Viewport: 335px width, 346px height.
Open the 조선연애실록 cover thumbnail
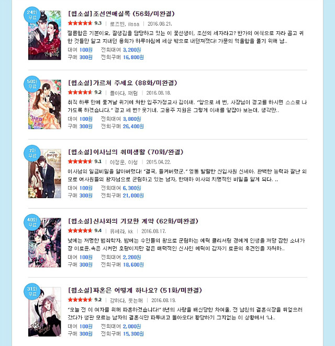coord(44,35)
